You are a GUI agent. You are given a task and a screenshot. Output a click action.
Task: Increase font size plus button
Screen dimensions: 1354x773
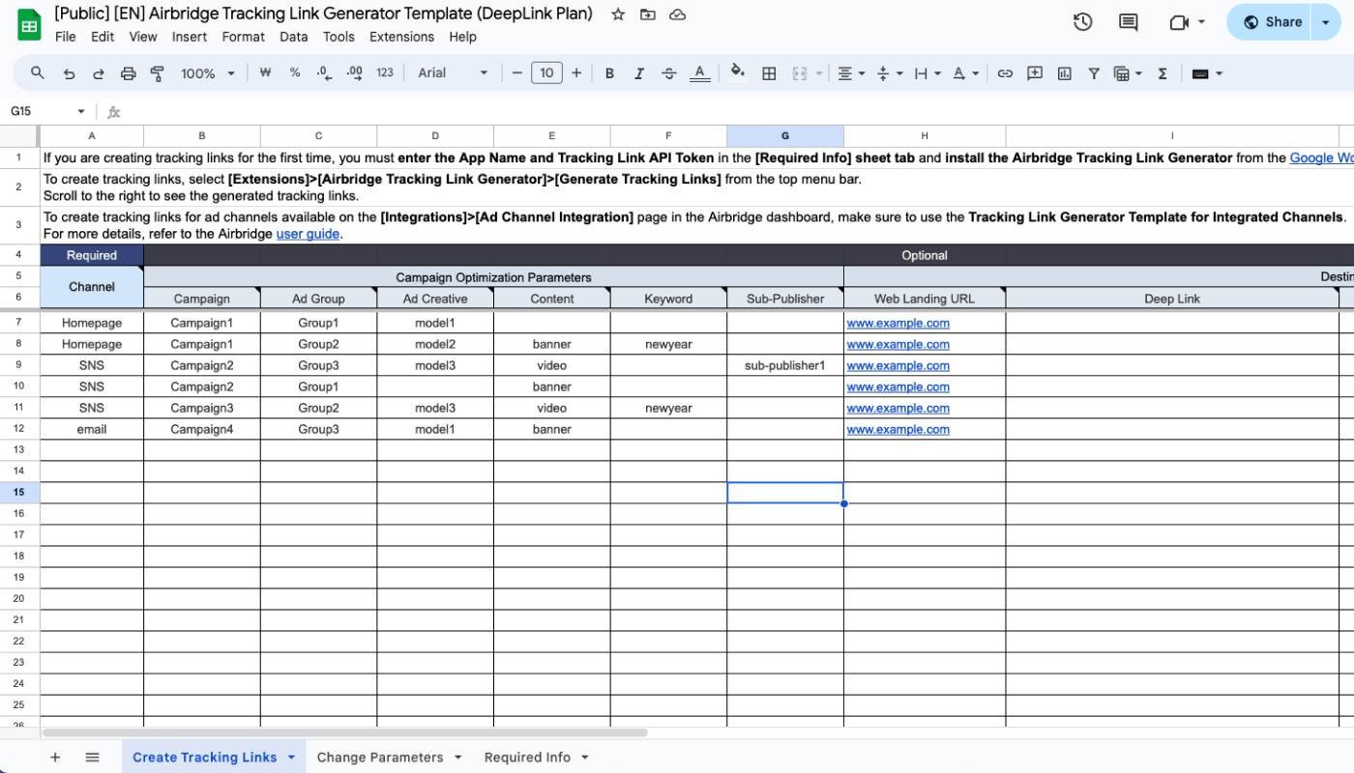pos(576,73)
